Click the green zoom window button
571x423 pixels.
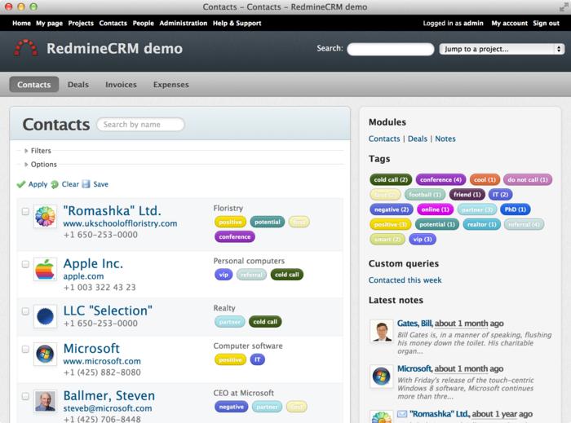pyautogui.click(x=33, y=7)
